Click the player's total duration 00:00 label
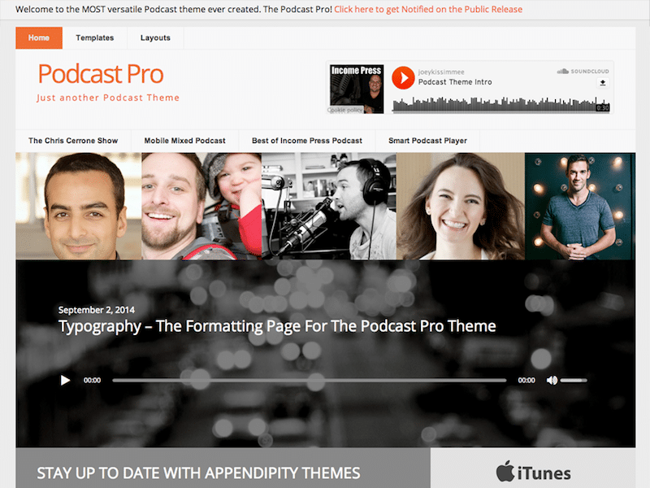 (x=526, y=380)
